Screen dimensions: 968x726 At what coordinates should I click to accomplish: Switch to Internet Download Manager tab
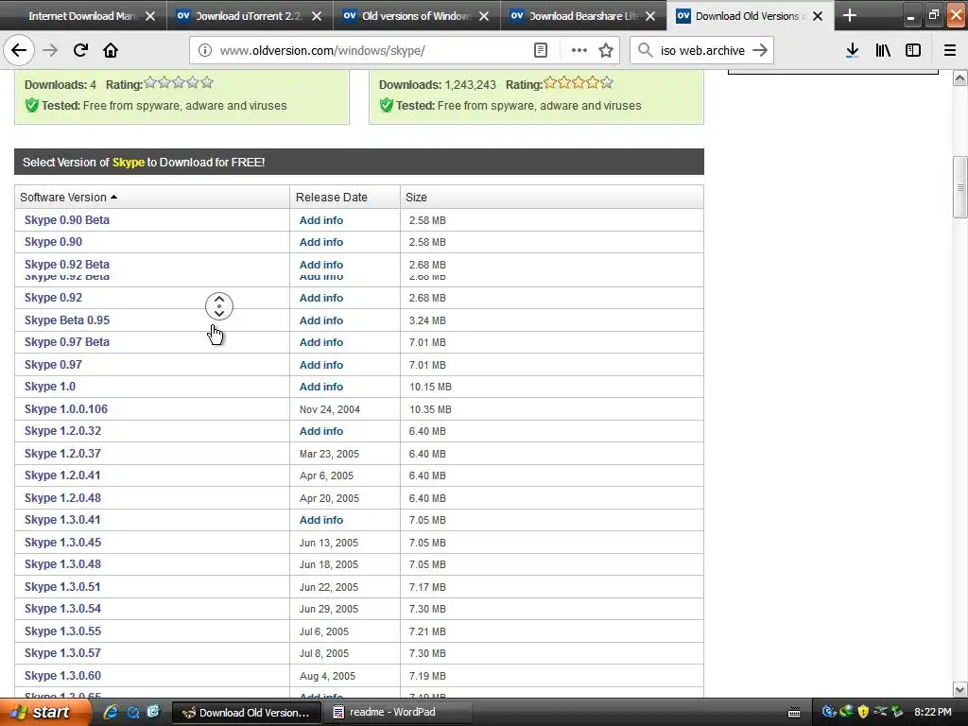(83, 16)
